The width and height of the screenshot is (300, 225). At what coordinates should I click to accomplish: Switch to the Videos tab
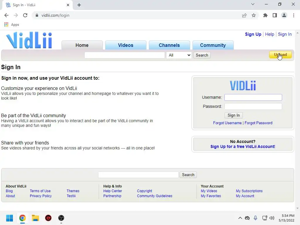pyautogui.click(x=126, y=45)
